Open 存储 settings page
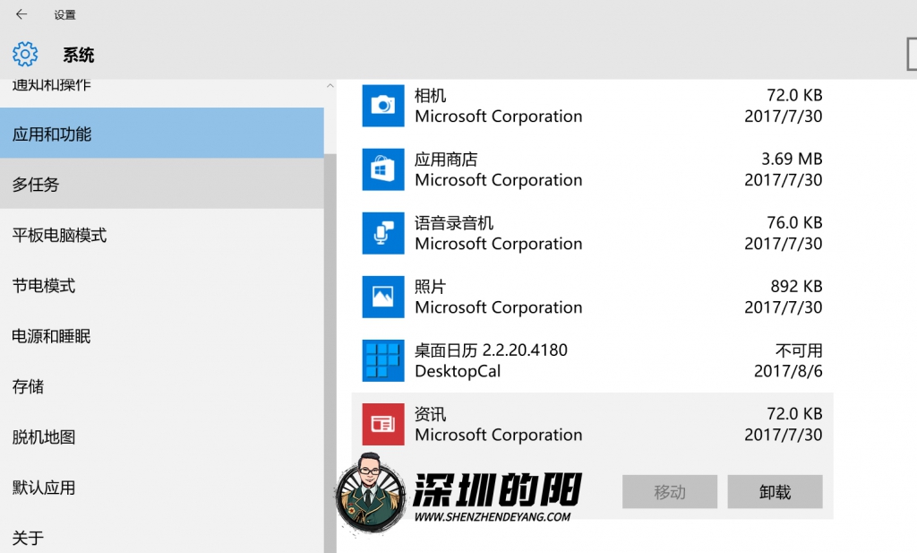Viewport: 917px width, 553px height. (x=162, y=386)
